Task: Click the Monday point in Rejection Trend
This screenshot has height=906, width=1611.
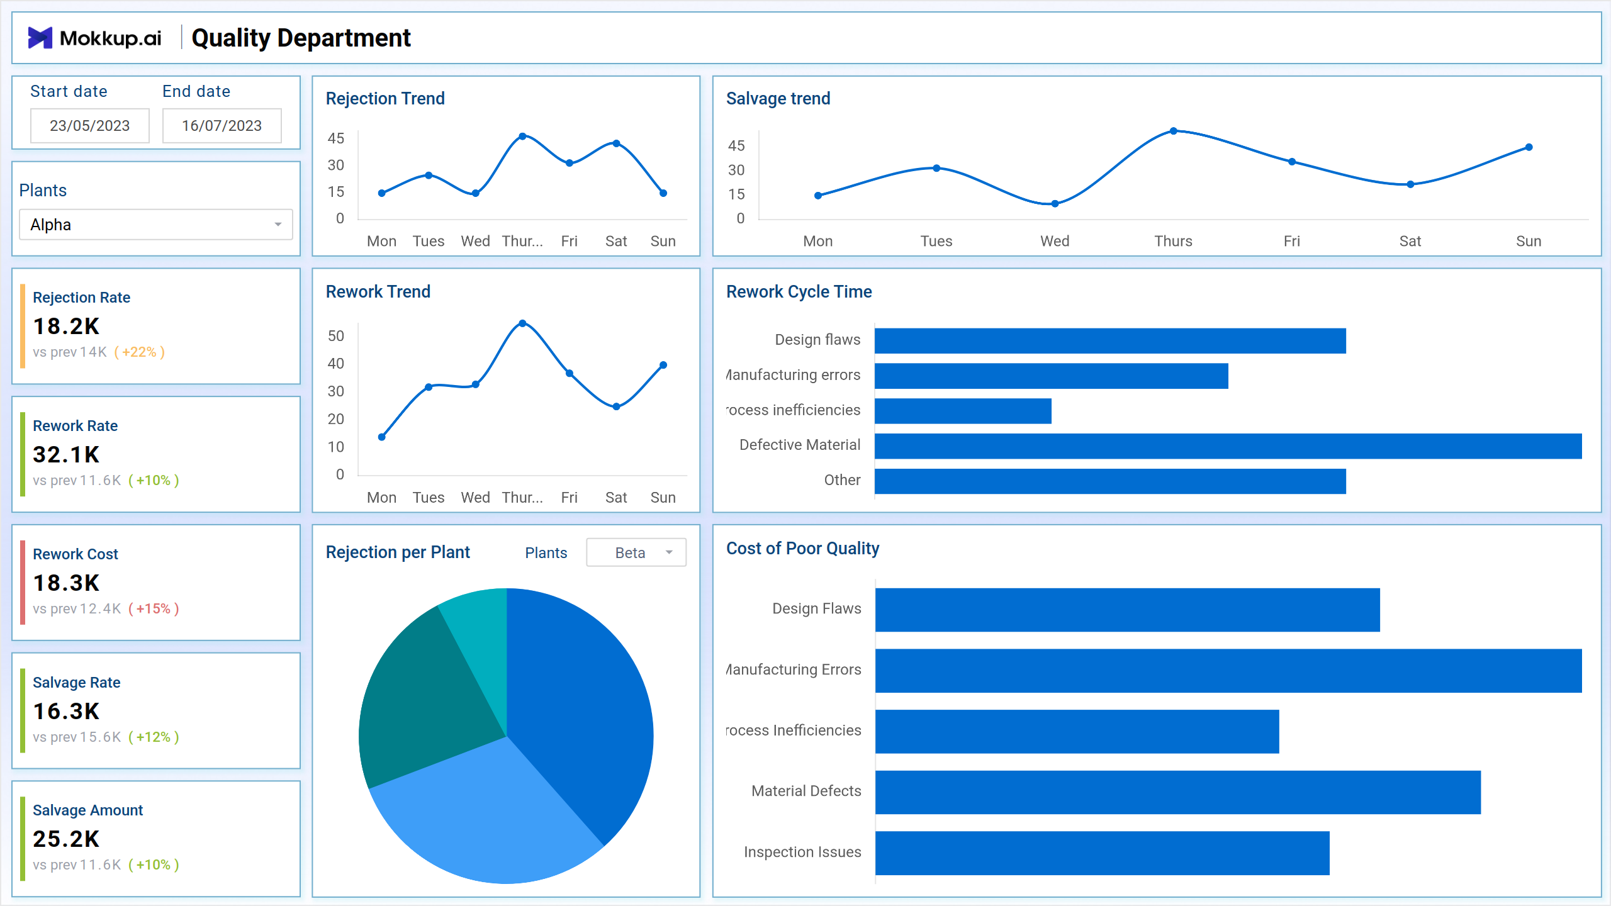Action: pyautogui.click(x=382, y=193)
